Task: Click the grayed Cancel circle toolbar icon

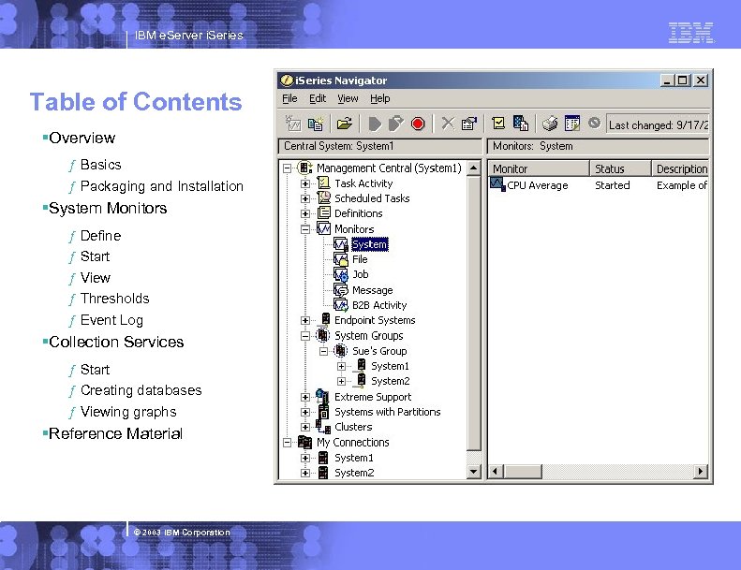Action: point(594,123)
